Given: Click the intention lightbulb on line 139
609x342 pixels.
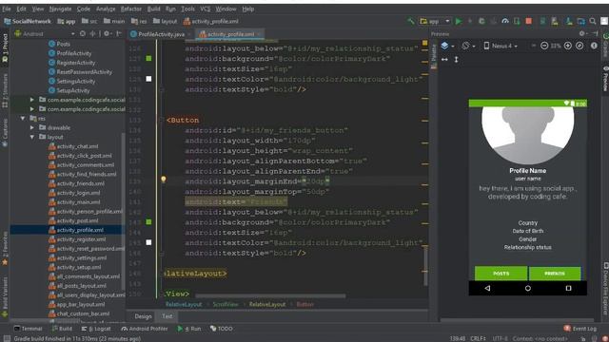Looking at the screenshot, I should click(x=164, y=180).
